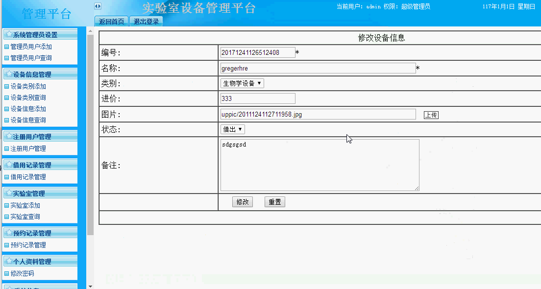Click star icon beside 设备信息管理

(x=9, y=74)
